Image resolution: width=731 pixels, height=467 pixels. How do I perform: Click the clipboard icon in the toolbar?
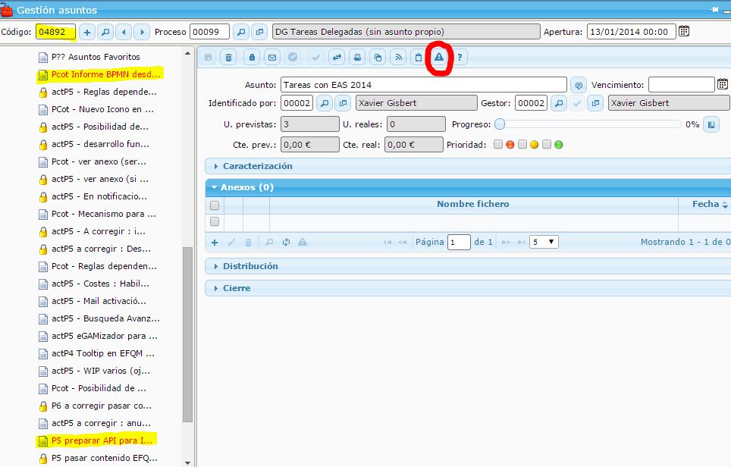click(x=418, y=57)
